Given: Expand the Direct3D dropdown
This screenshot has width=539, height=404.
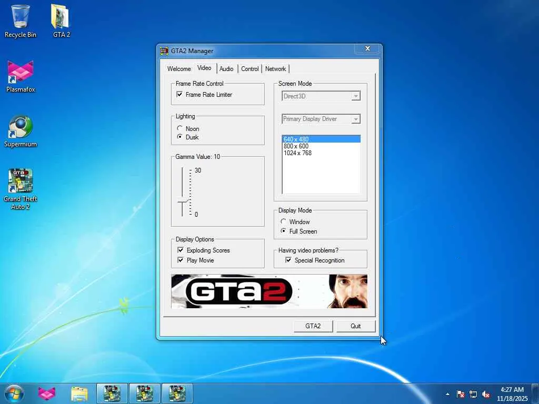Looking at the screenshot, I should [356, 96].
